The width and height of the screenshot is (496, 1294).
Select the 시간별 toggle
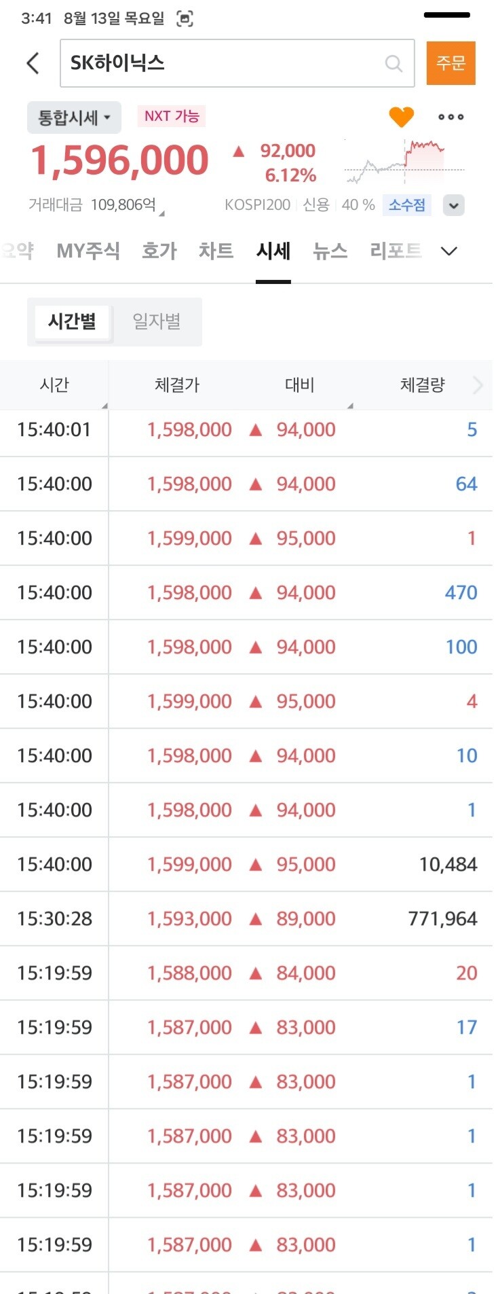72,321
